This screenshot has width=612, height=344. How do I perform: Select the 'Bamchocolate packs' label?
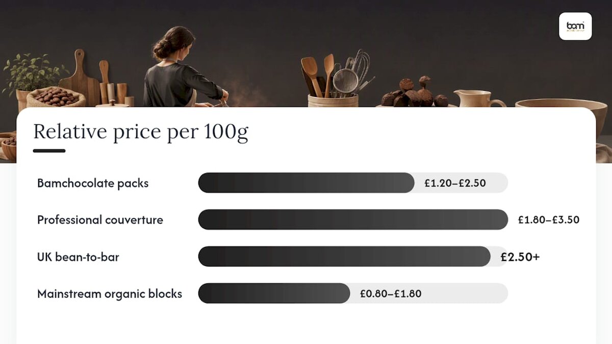[x=93, y=183]
